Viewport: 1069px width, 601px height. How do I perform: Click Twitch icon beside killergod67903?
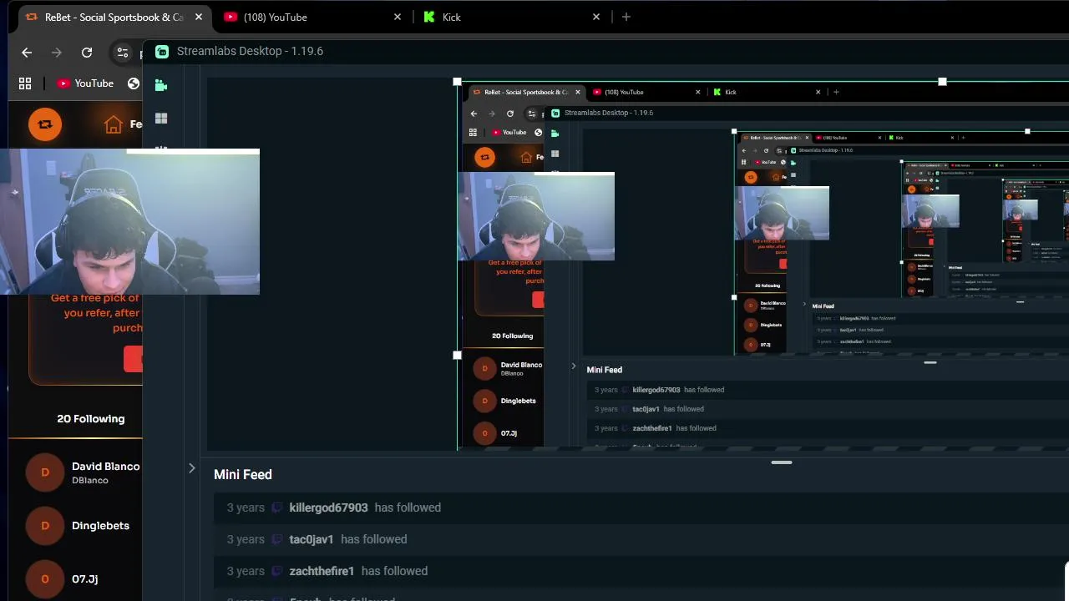[277, 508]
